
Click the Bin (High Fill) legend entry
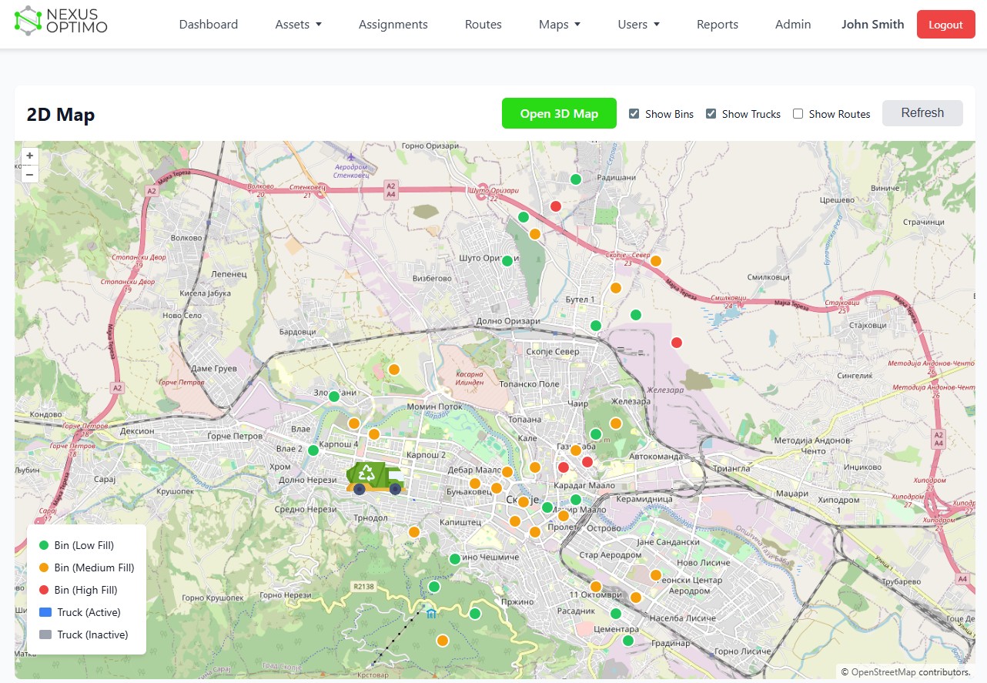click(79, 590)
